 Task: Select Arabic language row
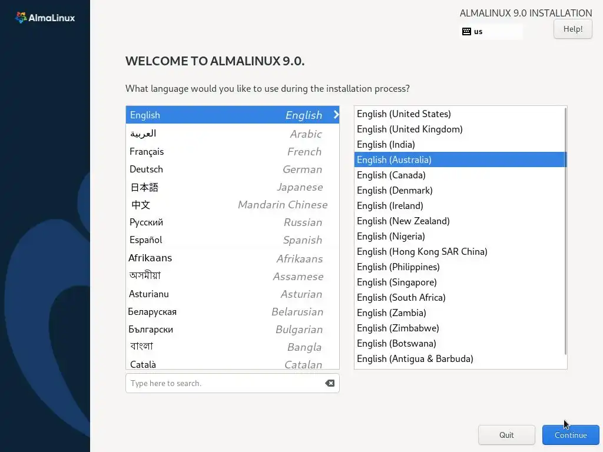click(x=232, y=134)
